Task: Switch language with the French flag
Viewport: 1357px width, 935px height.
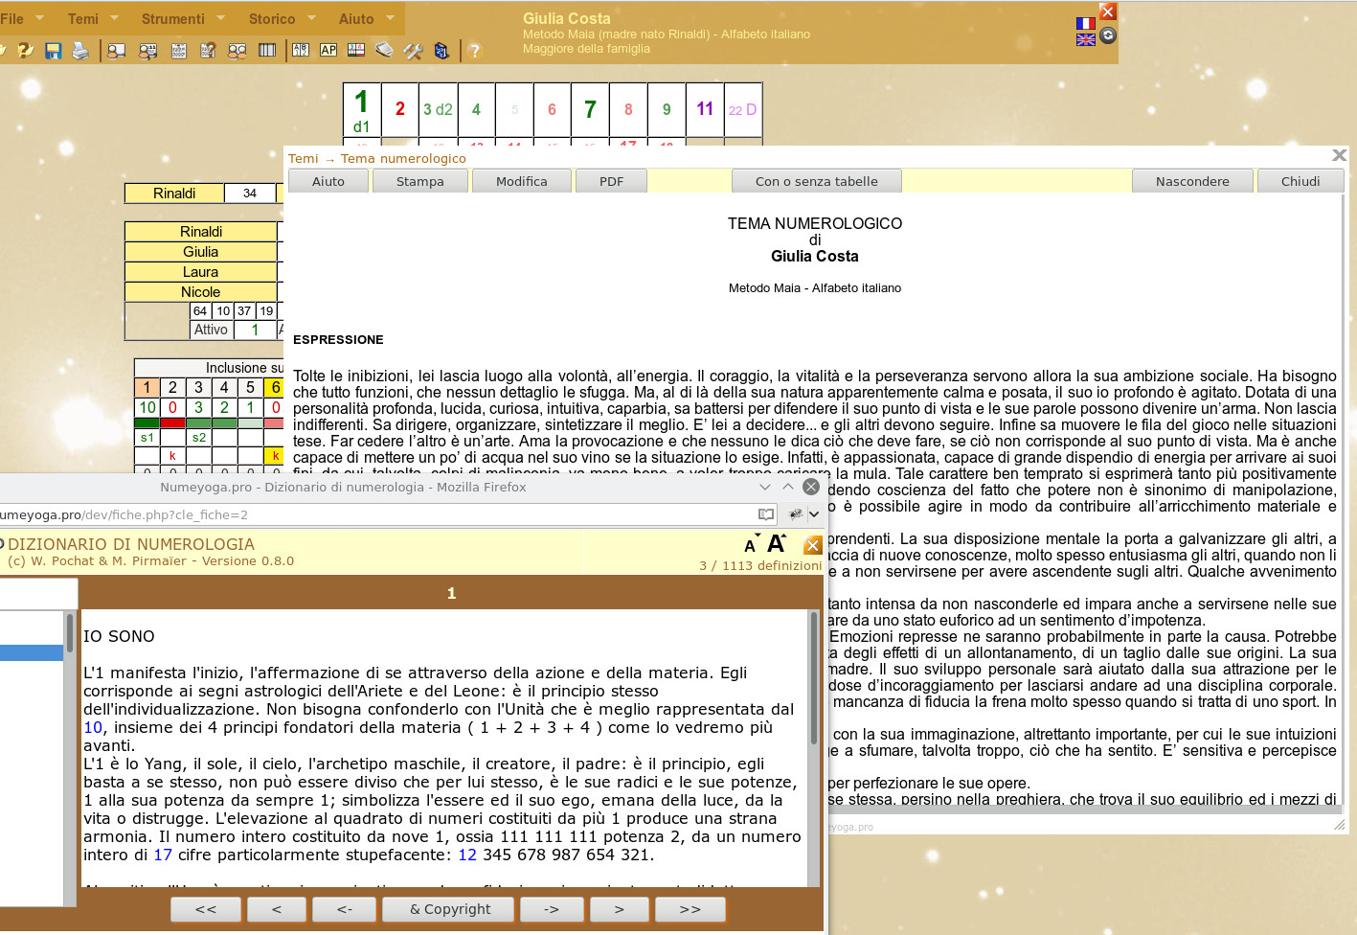Action: coord(1085,24)
